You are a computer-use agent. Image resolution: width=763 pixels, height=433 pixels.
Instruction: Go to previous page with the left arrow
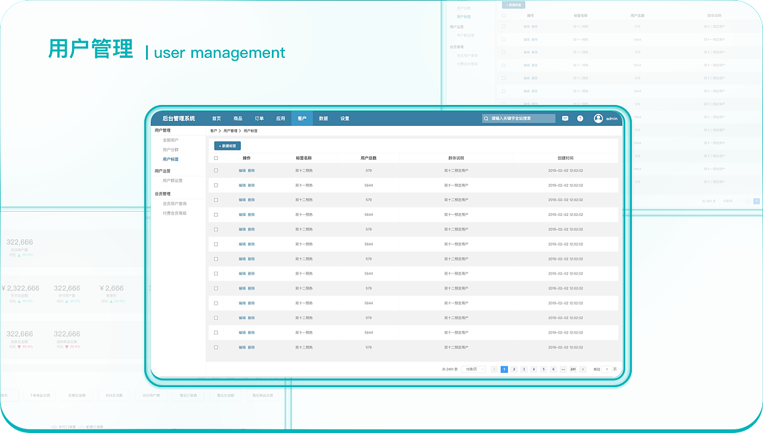(x=494, y=369)
